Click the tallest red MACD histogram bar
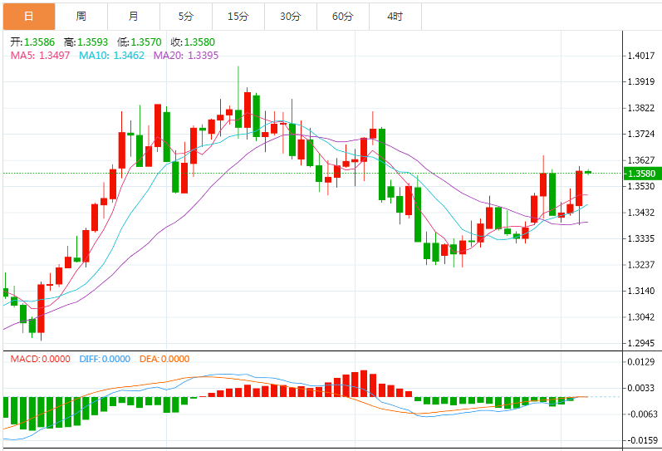The image size is (662, 451). pyautogui.click(x=364, y=384)
